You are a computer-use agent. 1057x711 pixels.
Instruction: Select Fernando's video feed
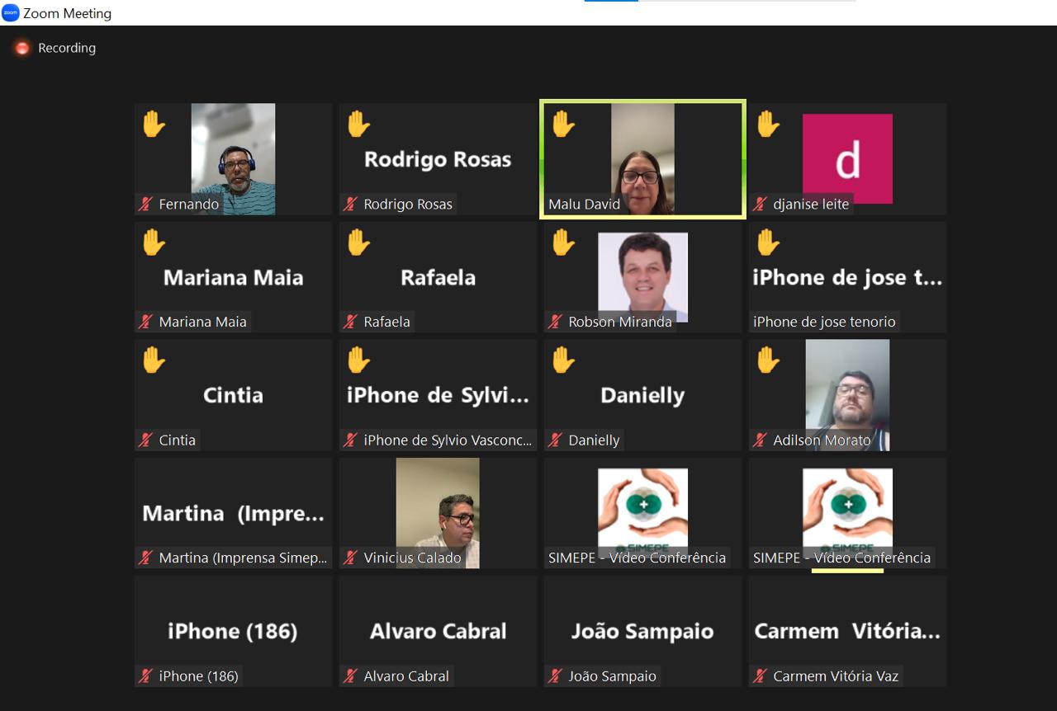[233, 158]
